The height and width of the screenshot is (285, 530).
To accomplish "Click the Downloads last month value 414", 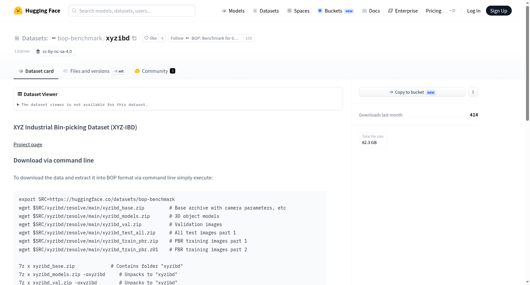I will point(474,115).
